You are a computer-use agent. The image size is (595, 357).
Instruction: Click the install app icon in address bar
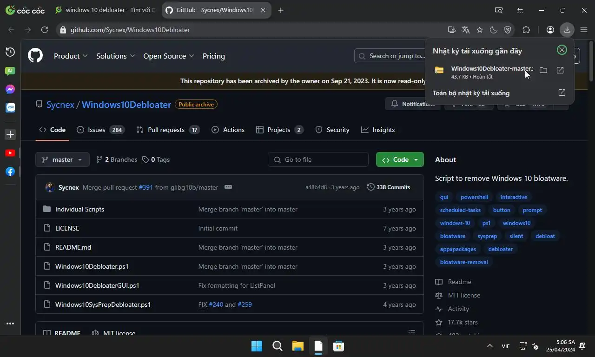click(451, 30)
